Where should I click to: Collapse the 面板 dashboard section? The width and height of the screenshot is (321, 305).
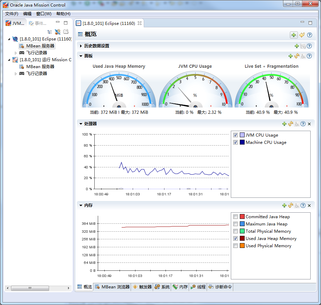click(81, 56)
